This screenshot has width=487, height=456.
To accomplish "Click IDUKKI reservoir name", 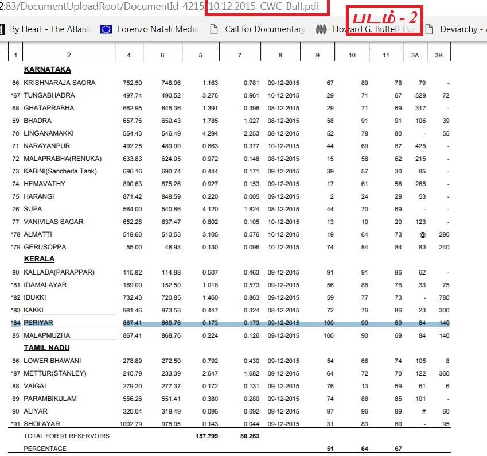I will pos(35,297).
